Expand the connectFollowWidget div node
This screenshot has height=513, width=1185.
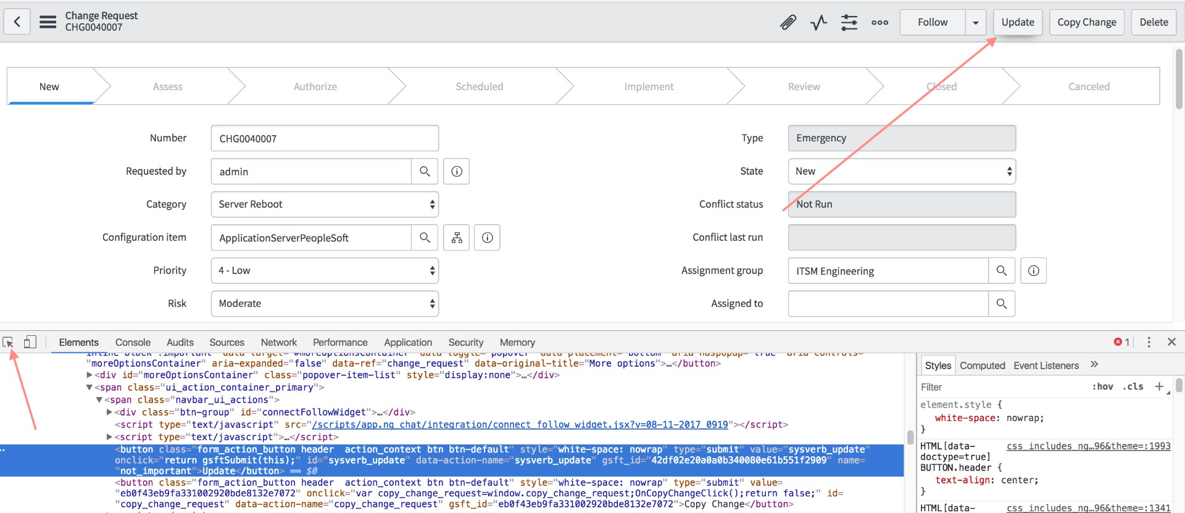[x=109, y=412]
